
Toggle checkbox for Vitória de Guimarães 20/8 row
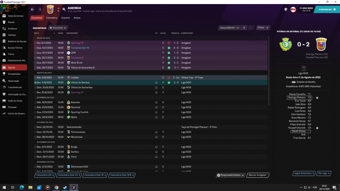(35, 88)
